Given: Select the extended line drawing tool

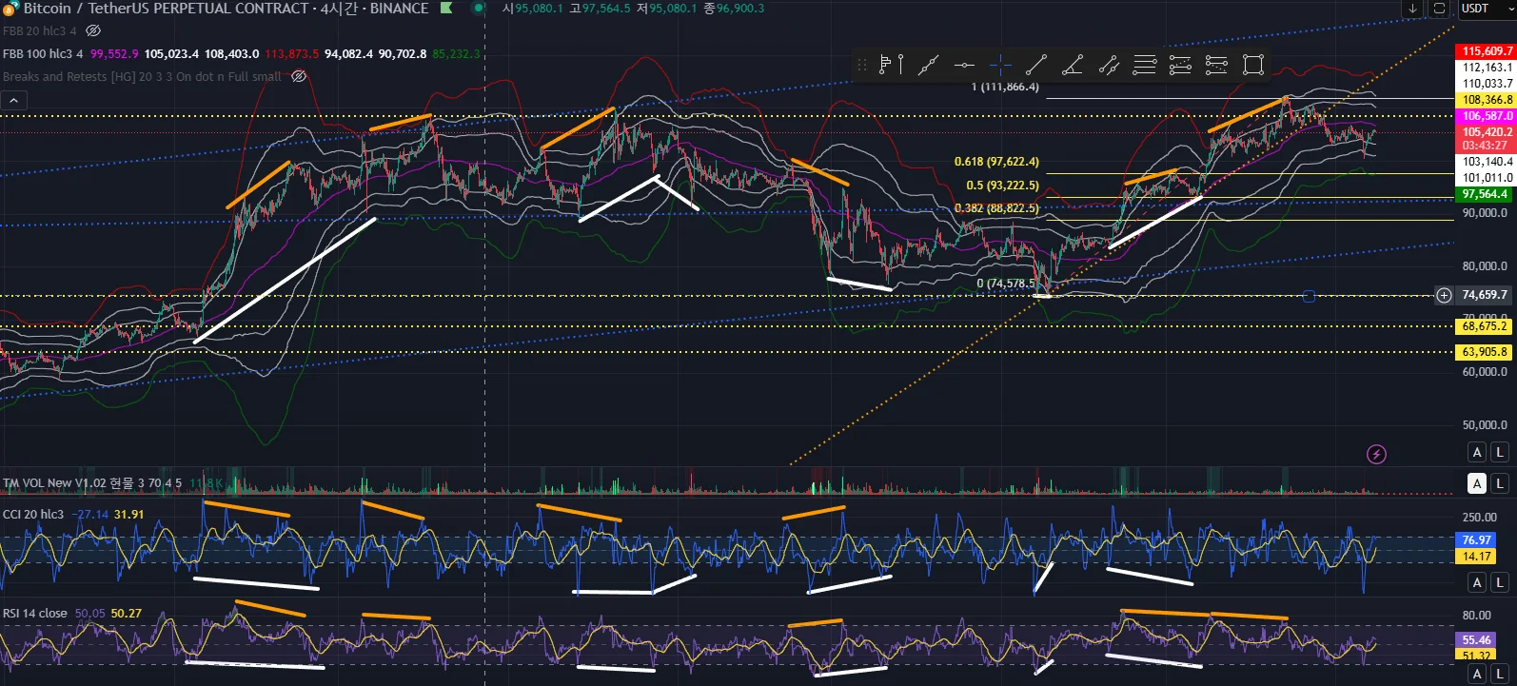Looking at the screenshot, I should coord(928,65).
